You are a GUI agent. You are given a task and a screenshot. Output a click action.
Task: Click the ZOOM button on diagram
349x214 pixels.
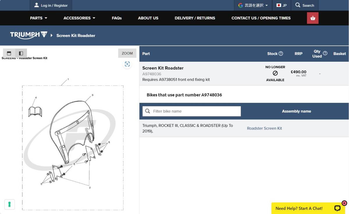click(x=127, y=53)
